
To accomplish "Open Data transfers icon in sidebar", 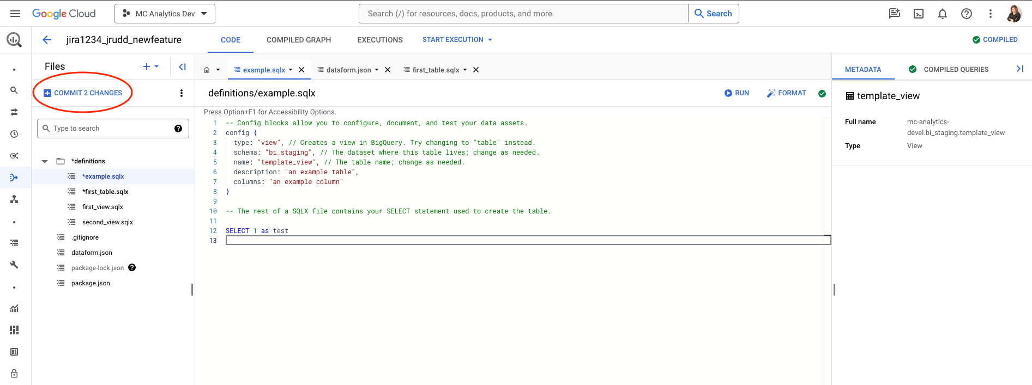I will point(14,112).
